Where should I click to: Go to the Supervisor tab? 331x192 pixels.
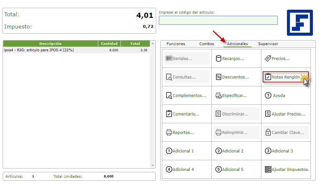268,44
